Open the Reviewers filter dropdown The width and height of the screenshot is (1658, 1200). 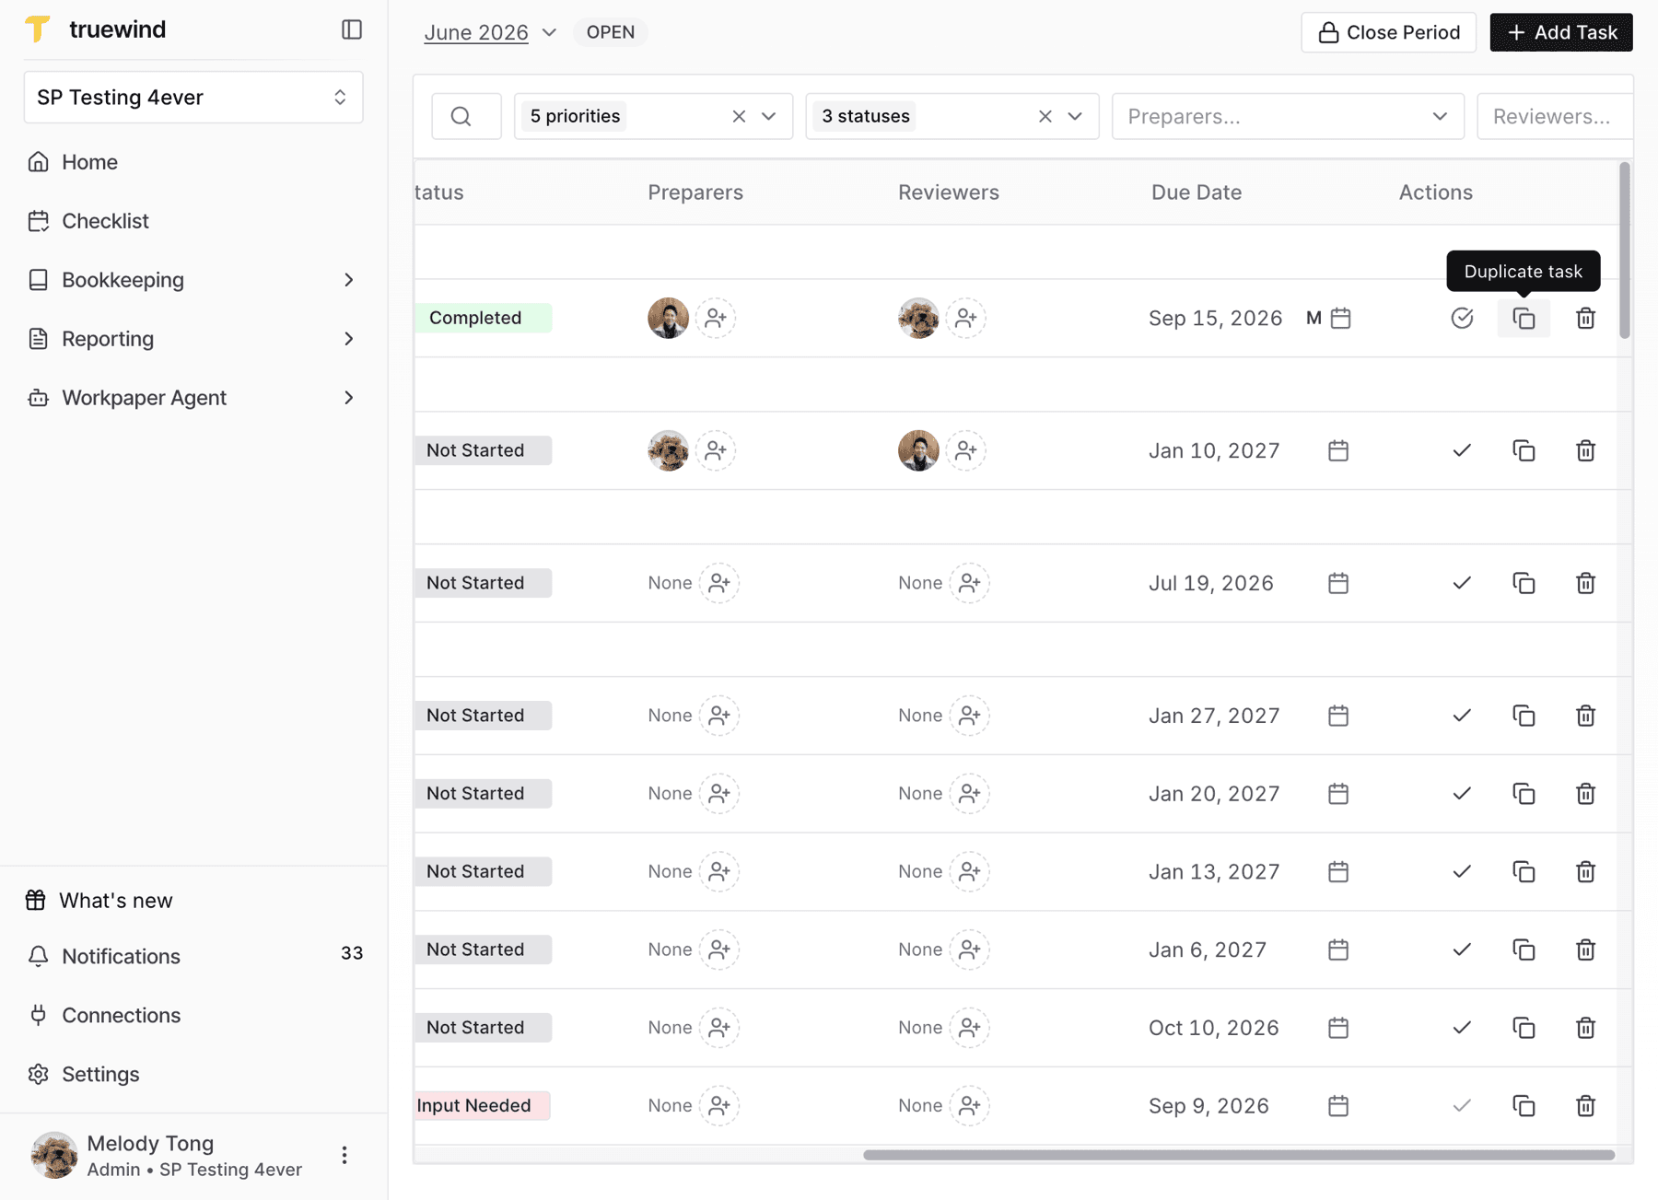(1555, 116)
